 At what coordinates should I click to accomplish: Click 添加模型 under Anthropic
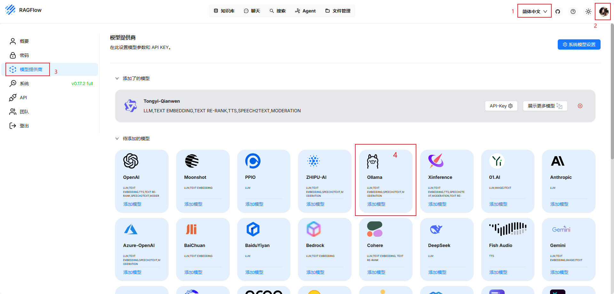559,204
